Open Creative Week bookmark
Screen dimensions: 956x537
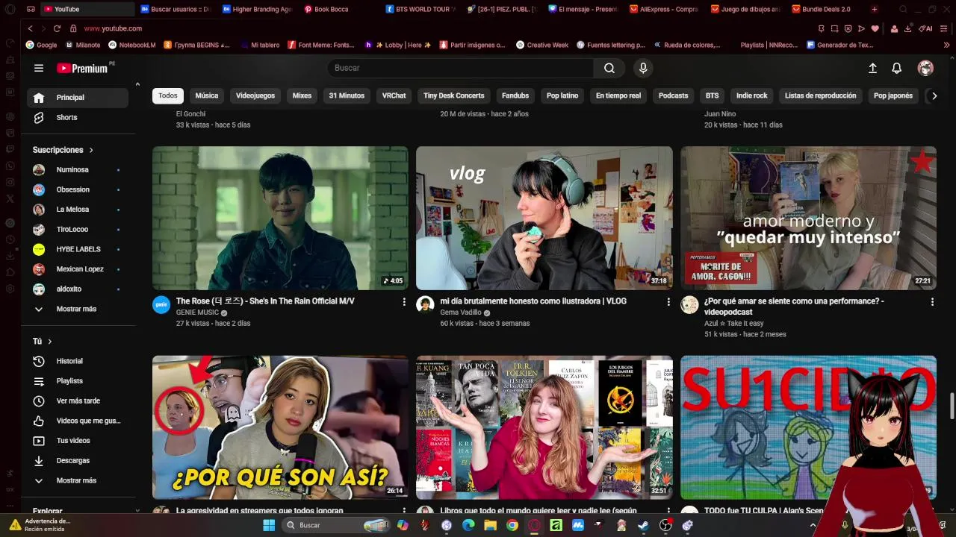(x=542, y=45)
